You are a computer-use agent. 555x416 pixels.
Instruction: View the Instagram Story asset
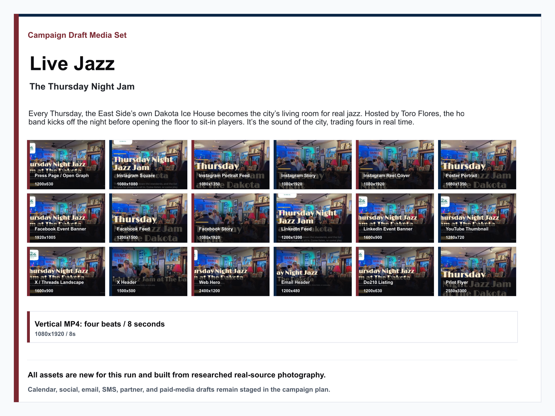[313, 165]
